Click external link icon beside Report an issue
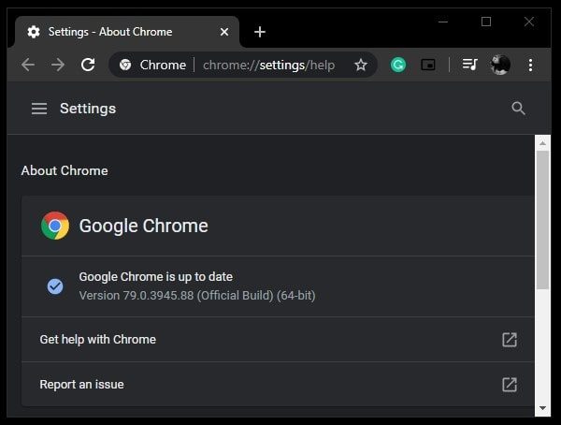Screen dimensions: 561x425 510,384
